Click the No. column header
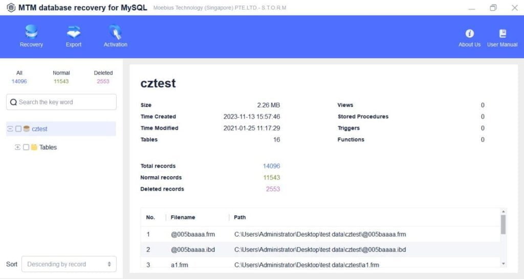The image size is (524, 279). click(x=150, y=217)
